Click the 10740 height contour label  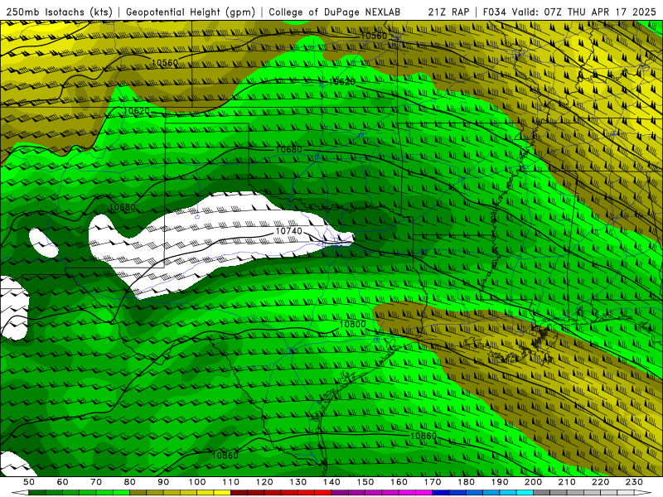288,231
